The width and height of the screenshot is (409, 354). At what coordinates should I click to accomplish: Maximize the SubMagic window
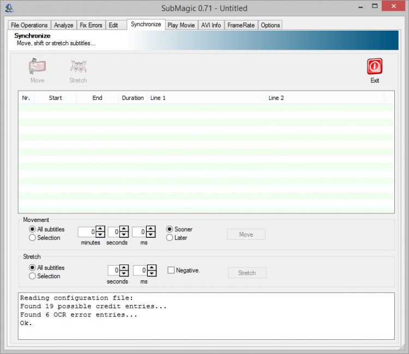pyautogui.click(x=375, y=6)
